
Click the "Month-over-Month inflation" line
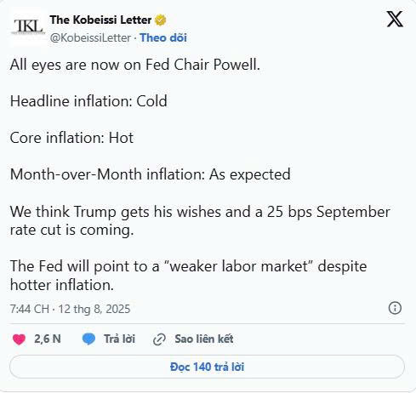pyautogui.click(x=151, y=174)
